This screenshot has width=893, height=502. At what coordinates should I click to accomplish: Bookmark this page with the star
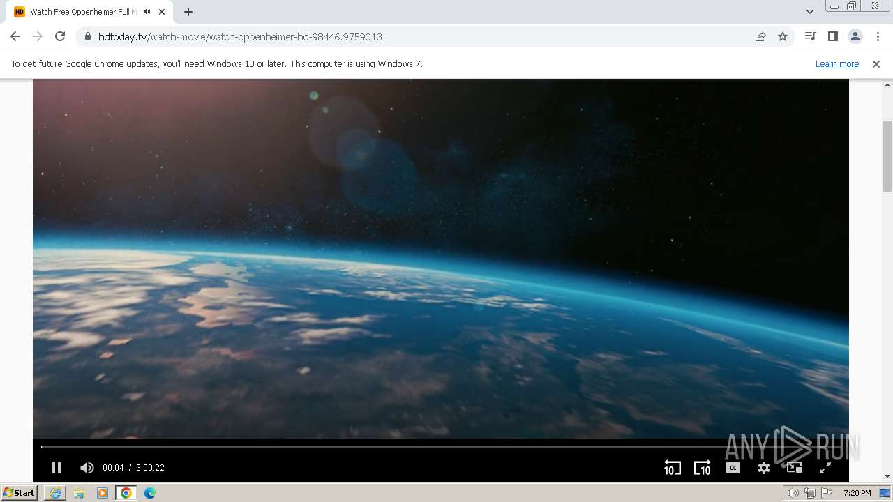(783, 36)
